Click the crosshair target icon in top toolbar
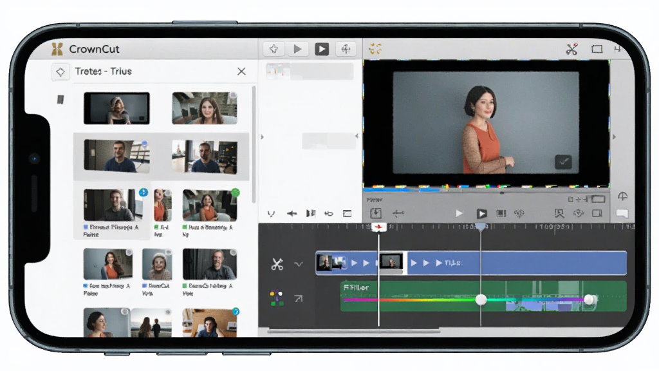Image resolution: width=659 pixels, height=371 pixels. 346,49
